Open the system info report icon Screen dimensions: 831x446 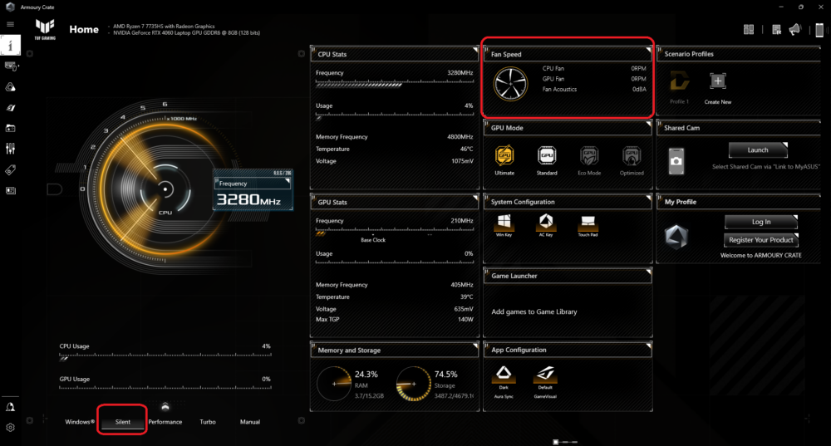(x=776, y=30)
